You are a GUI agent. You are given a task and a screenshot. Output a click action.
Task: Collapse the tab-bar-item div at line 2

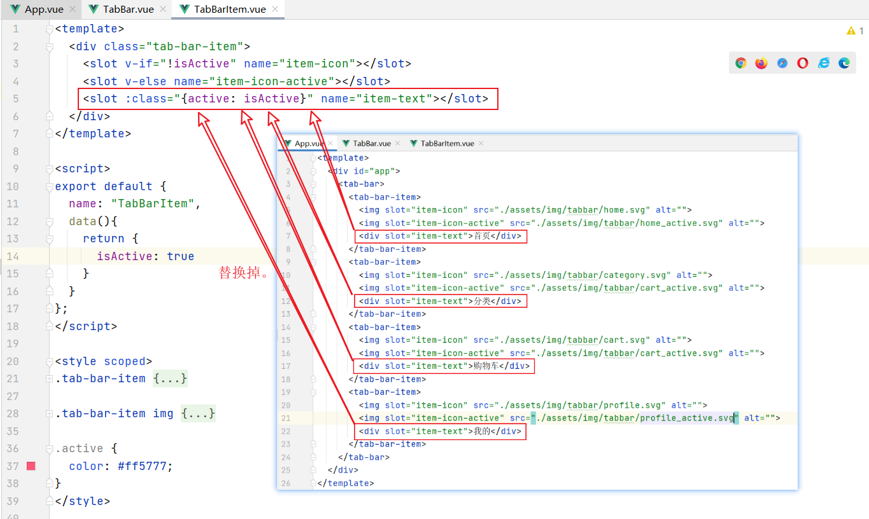49,46
